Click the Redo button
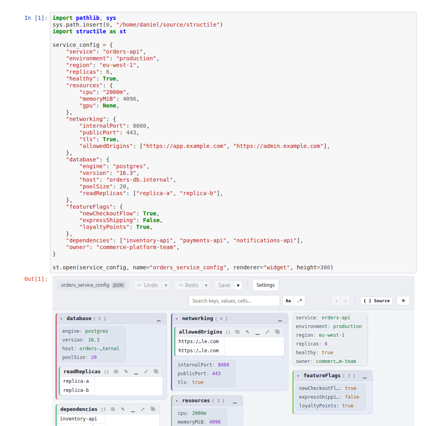 [x=188, y=285]
